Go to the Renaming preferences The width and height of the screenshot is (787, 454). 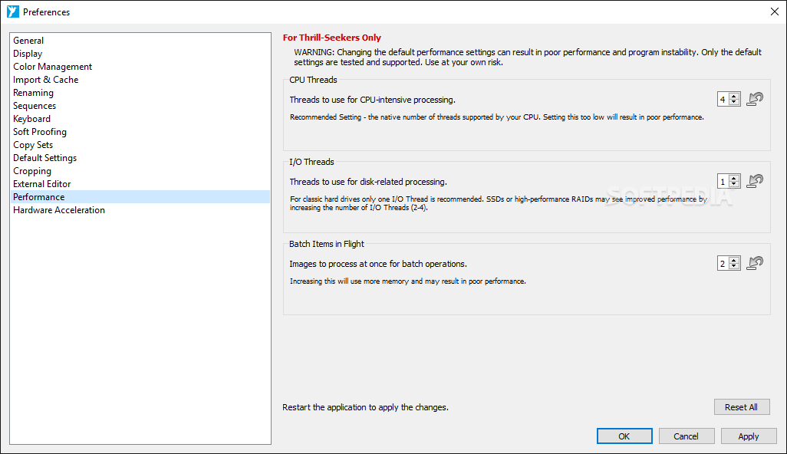140,93
